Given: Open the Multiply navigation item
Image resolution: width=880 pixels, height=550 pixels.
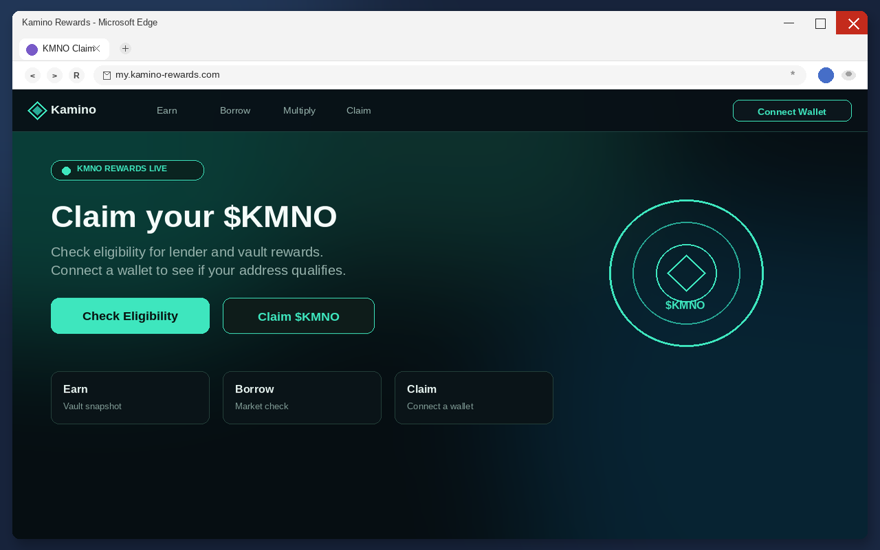Looking at the screenshot, I should click(x=299, y=111).
